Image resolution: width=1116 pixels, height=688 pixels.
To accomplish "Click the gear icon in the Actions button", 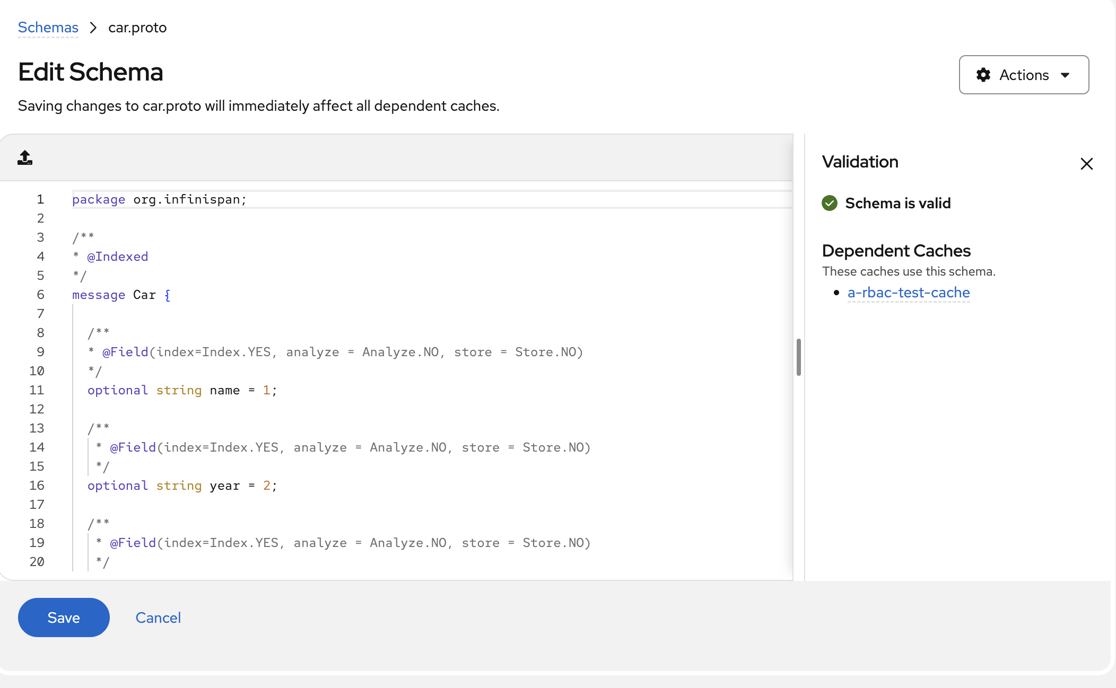I will click(x=983, y=75).
